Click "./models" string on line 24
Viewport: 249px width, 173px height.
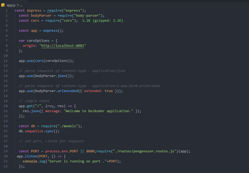coord(68,126)
